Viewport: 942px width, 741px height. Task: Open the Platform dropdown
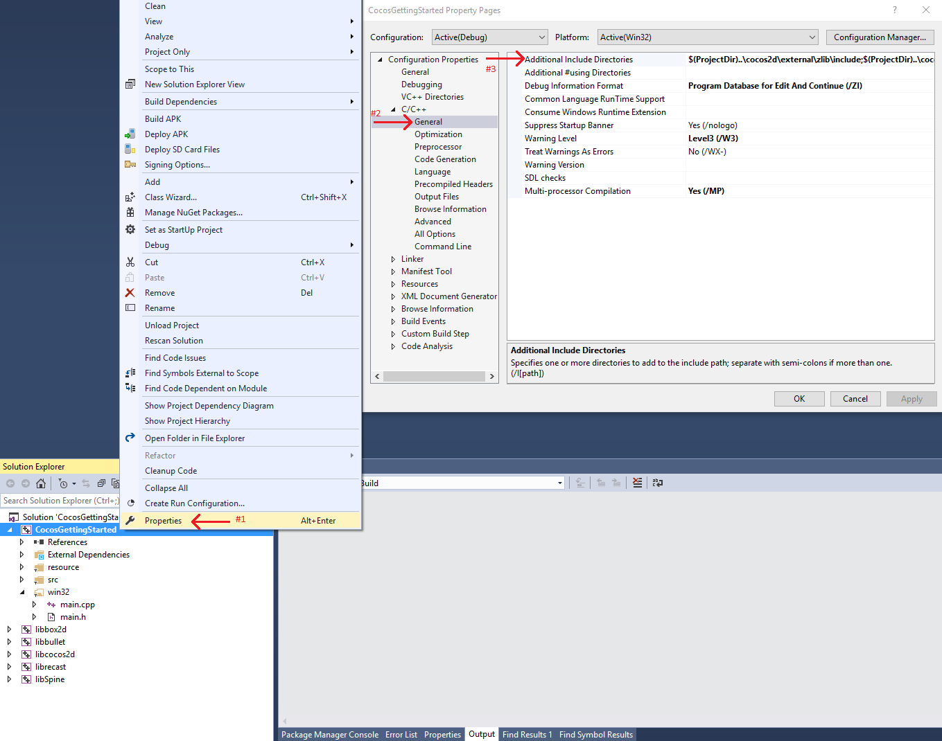(x=708, y=37)
